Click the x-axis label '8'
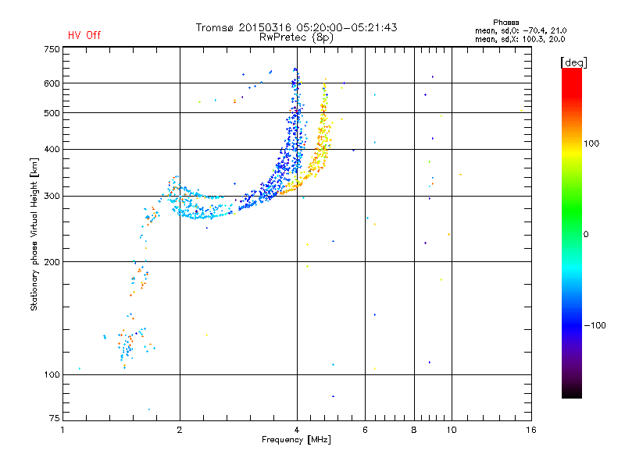This screenshot has width=625, height=468. (414, 430)
